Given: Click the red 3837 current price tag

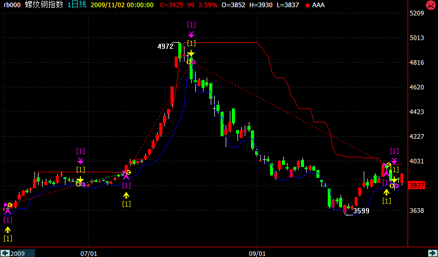Looking at the screenshot, I should [x=417, y=185].
